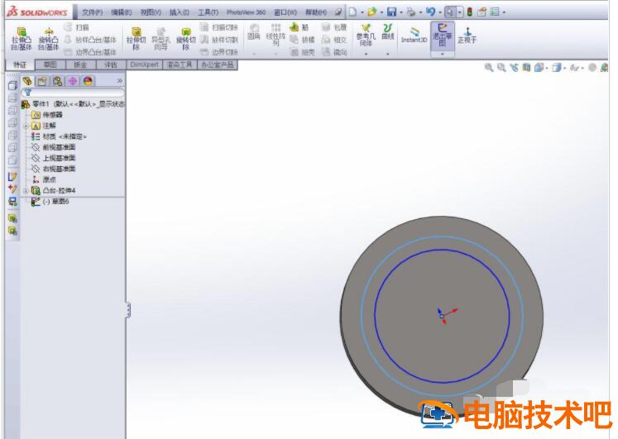Open dropdown under 退出草图 exit sketch
The image size is (618, 439).
coord(443,54)
